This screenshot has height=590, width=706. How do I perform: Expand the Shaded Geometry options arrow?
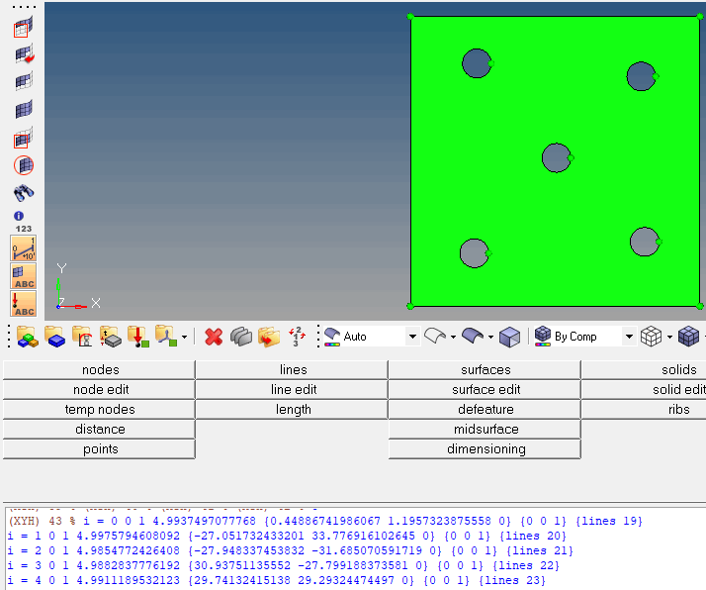[490, 337]
